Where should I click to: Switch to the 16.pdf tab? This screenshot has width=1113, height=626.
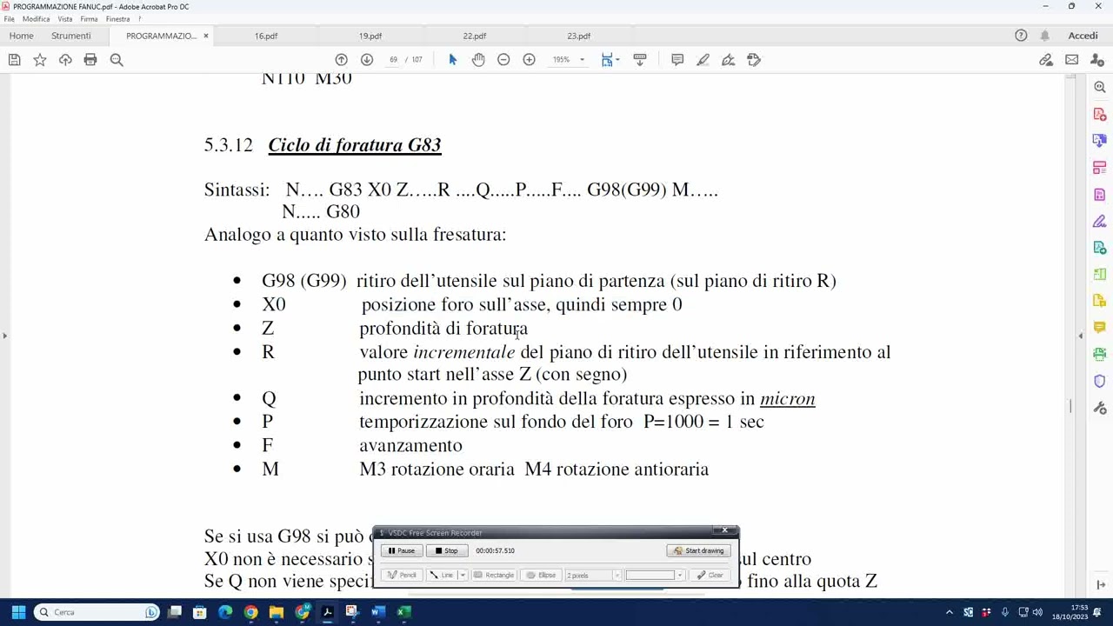[266, 36]
